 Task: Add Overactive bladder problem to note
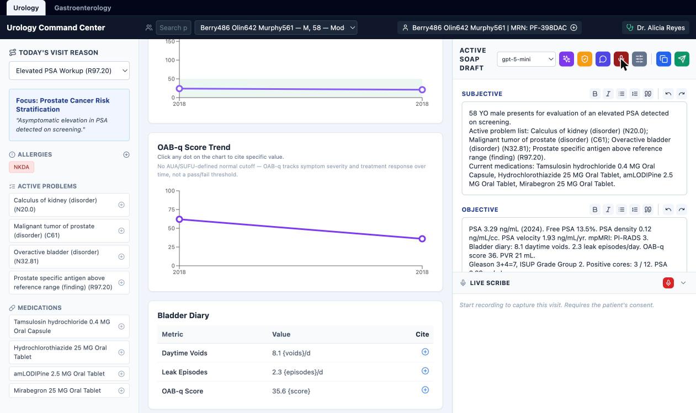click(121, 257)
